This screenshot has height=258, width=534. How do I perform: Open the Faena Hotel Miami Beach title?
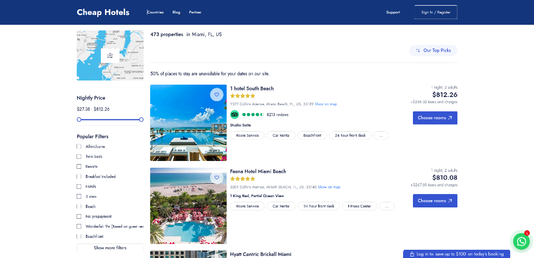pyautogui.click(x=258, y=171)
